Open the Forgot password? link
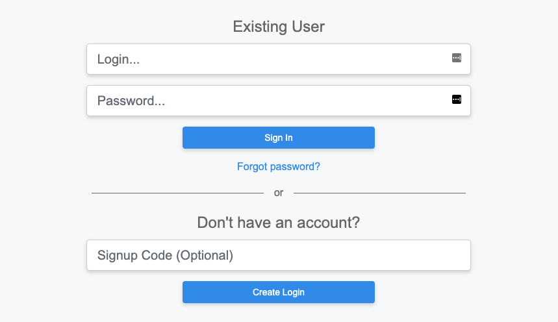Viewport: 558px width, 322px height. [x=279, y=166]
